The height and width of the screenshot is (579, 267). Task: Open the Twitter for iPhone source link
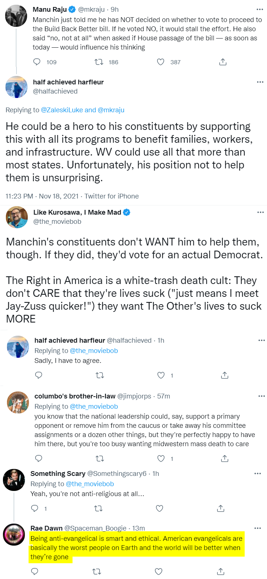(x=111, y=196)
